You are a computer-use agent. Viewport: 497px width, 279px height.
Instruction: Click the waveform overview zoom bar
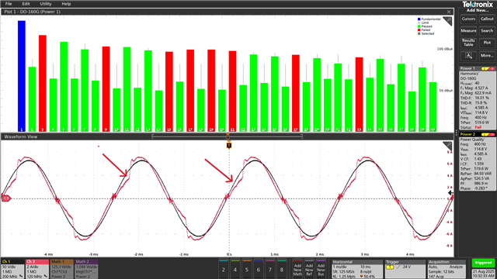pyautogui.click(x=227, y=136)
